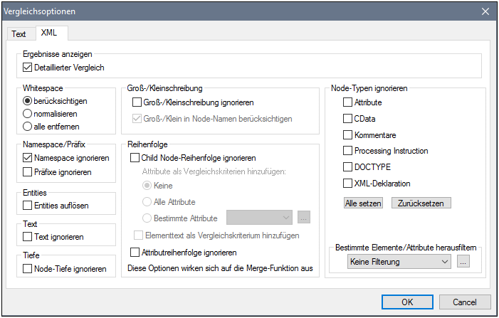This screenshot has width=499, height=318.
Task: Check Child Node-Reihenfolge ignorieren
Action: click(135, 158)
